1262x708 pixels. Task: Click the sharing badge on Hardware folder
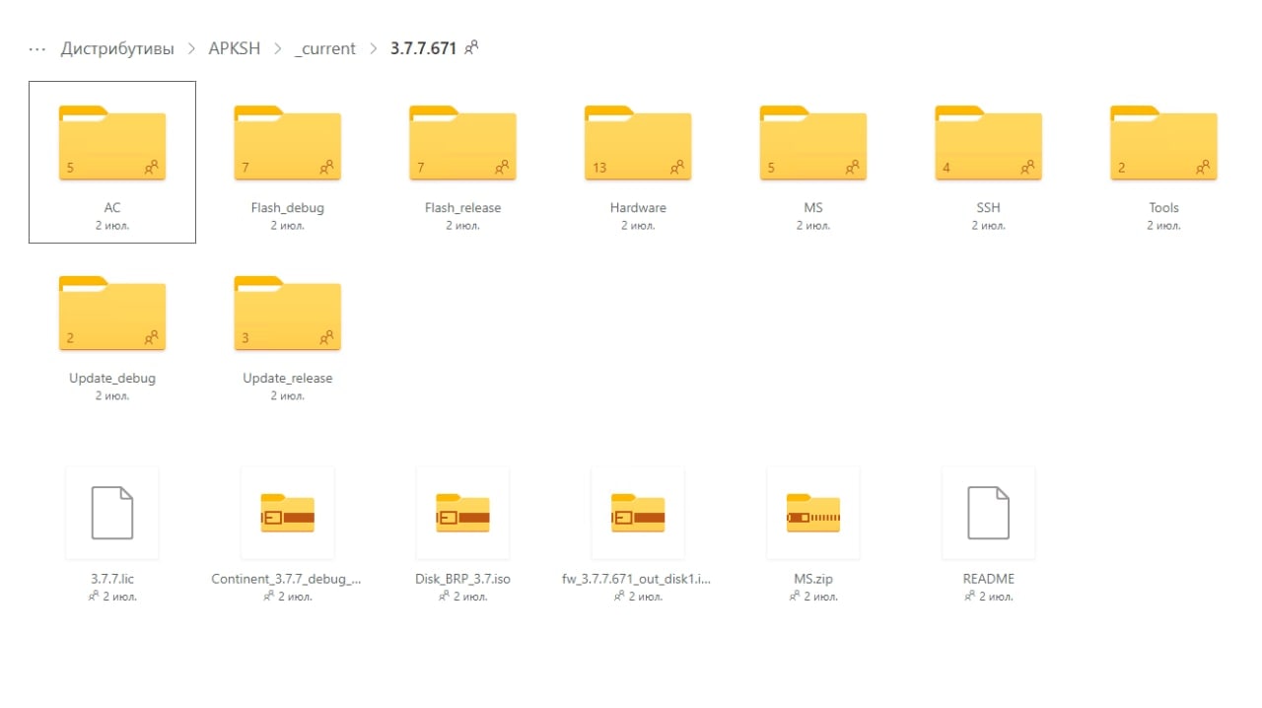677,168
